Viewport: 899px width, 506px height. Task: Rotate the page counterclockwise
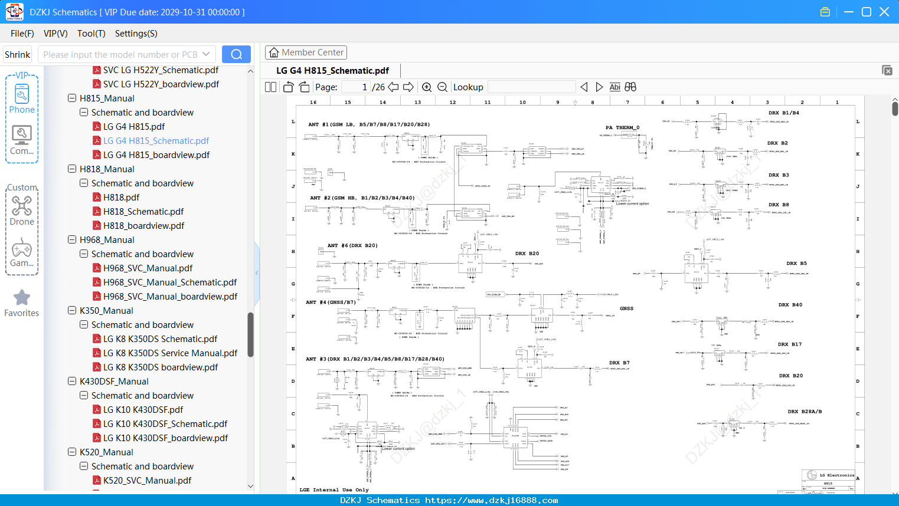tap(288, 87)
